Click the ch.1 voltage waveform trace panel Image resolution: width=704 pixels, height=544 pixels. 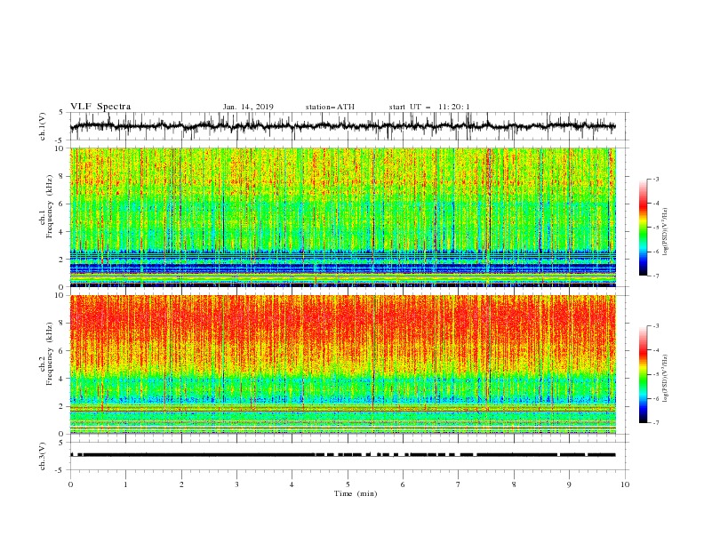(349, 126)
